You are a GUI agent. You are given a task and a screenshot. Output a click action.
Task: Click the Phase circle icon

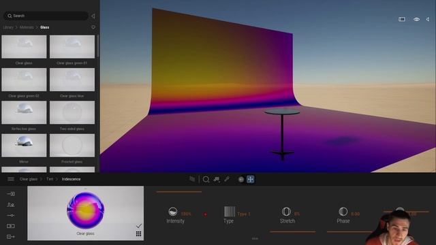(x=343, y=212)
